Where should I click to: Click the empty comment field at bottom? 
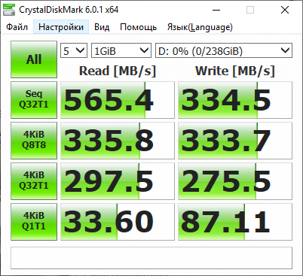(151, 258)
